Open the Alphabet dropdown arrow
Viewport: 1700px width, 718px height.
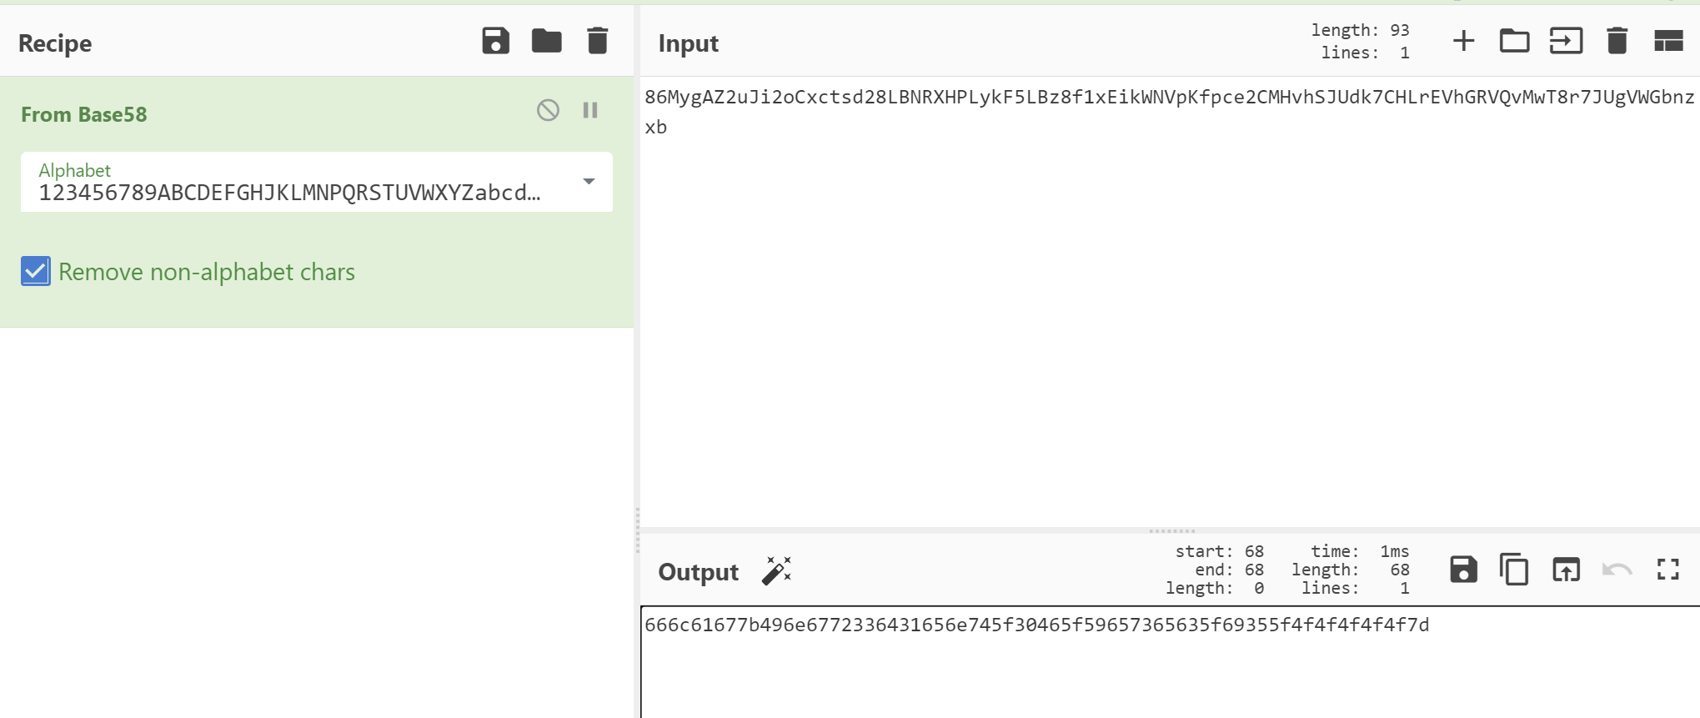coord(589,182)
